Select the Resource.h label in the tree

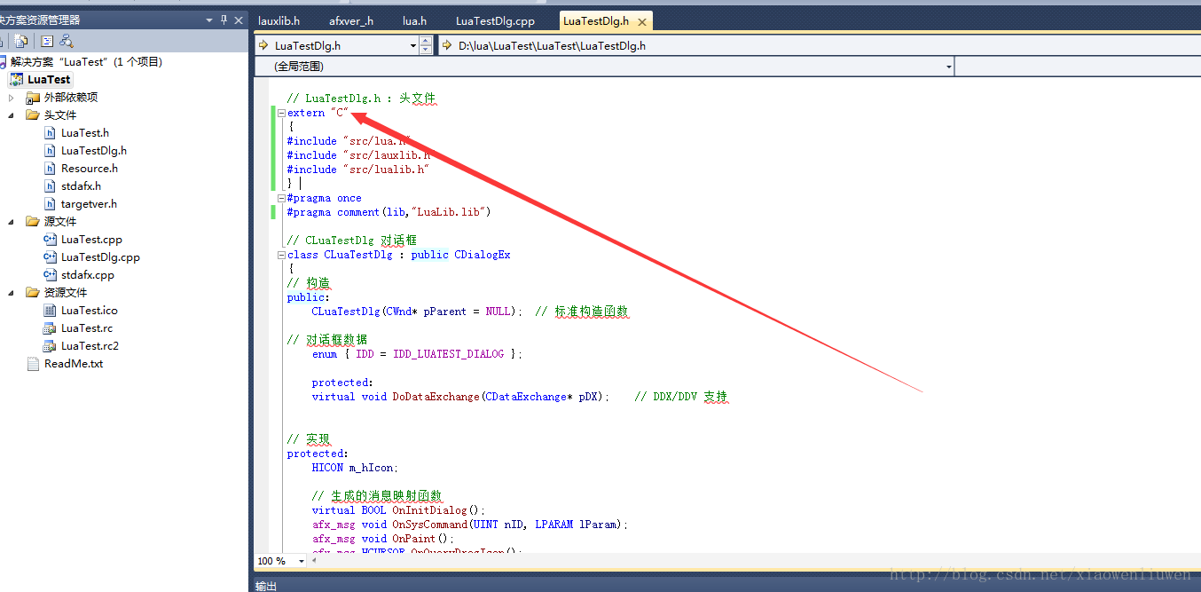[x=90, y=168]
